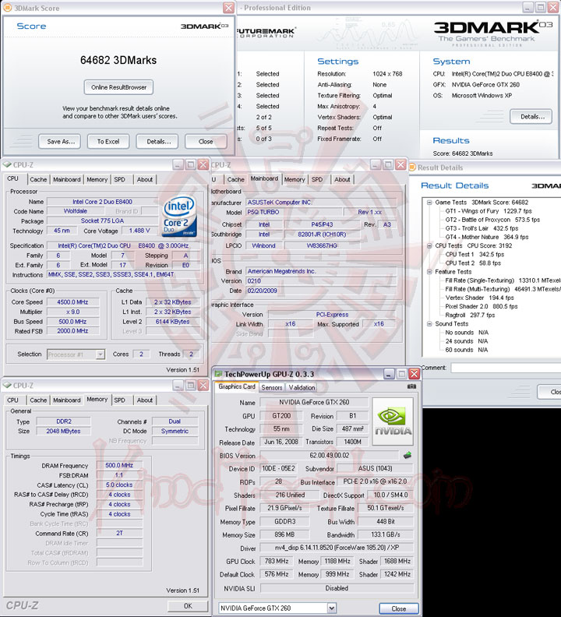
Task: Click the Result Details window title icon
Action: 412,167
